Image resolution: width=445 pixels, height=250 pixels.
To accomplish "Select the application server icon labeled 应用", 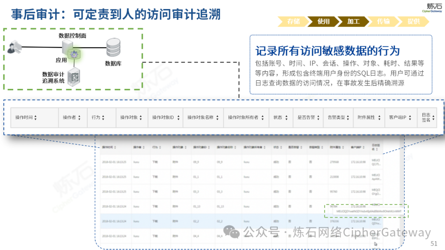I will click(x=68, y=47).
